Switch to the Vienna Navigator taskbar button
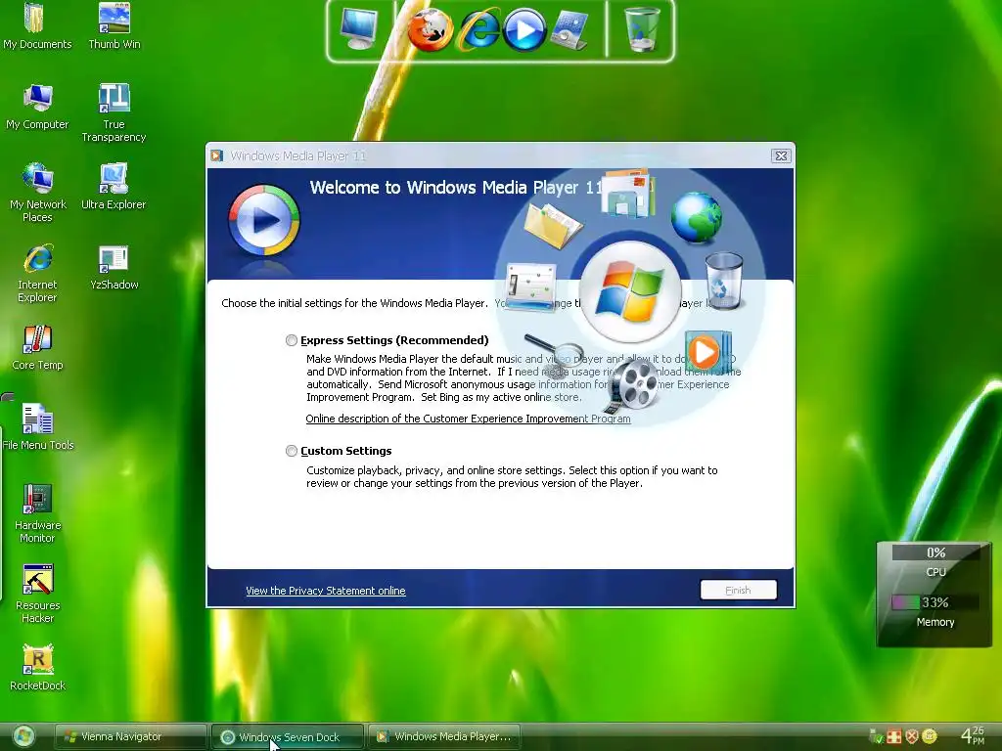Screen dimensions: 1002x751 [x=130, y=736]
